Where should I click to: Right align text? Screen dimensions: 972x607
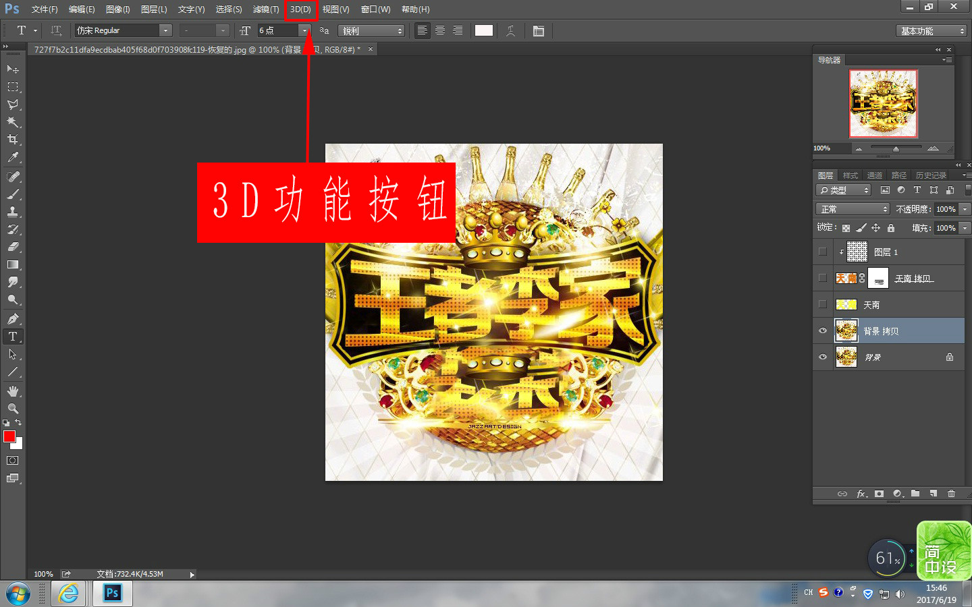click(x=458, y=30)
